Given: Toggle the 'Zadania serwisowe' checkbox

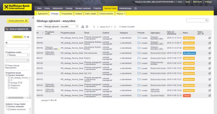Looking at the screenshot, I should [x=8, y=110].
